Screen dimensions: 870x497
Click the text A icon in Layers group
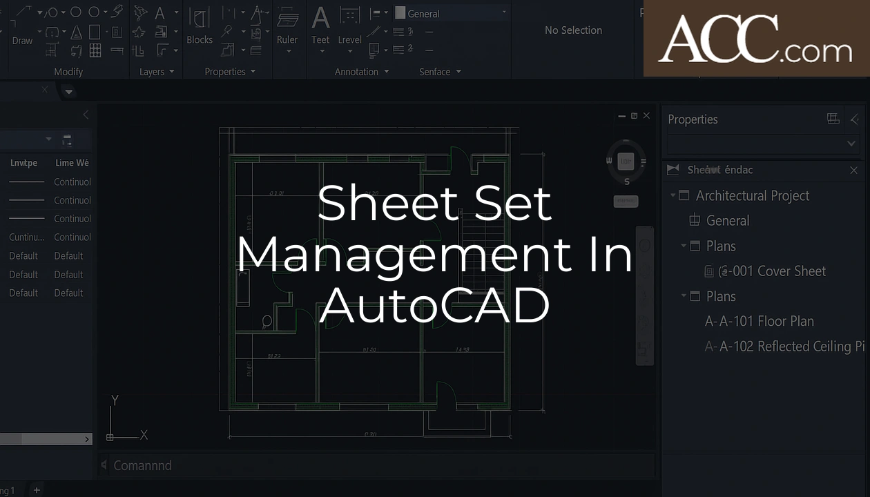[x=159, y=13]
